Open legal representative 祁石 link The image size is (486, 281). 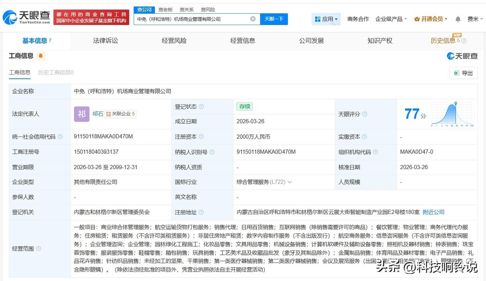tap(98, 114)
